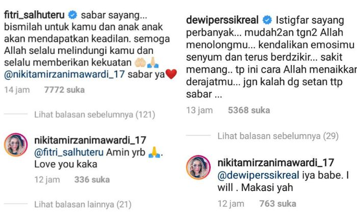Open the fitri_salhuteru username profile

point(34,15)
